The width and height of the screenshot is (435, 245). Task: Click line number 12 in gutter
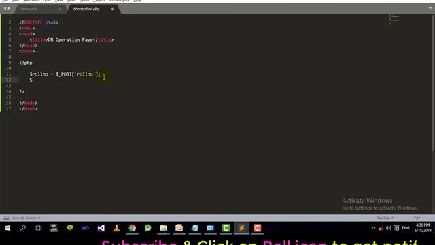click(9, 80)
